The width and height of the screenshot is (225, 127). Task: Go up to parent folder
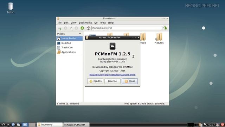tap(82, 28)
